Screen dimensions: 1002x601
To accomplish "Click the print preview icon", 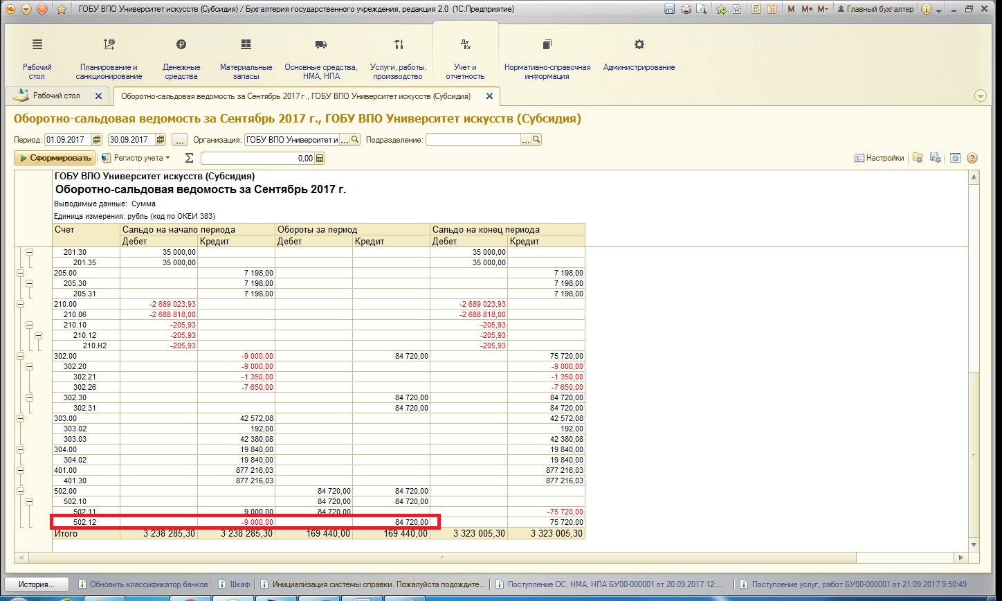I will (x=702, y=10).
